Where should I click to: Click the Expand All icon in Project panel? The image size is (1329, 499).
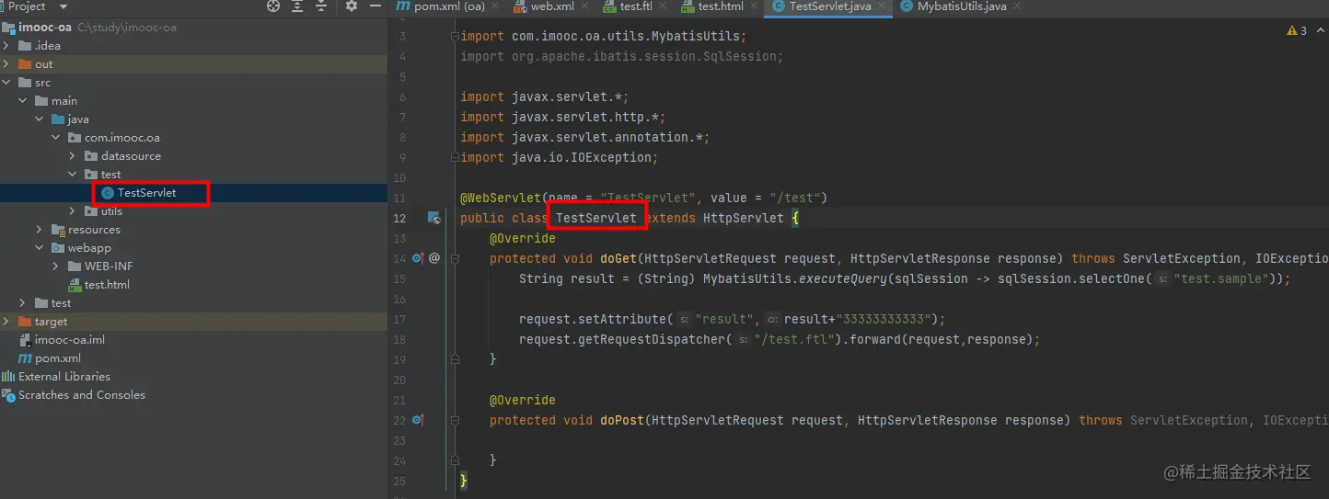coord(297,6)
